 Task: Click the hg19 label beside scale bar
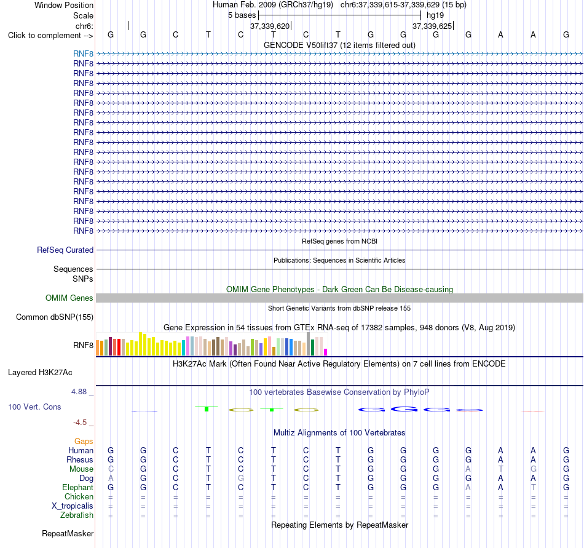click(435, 15)
